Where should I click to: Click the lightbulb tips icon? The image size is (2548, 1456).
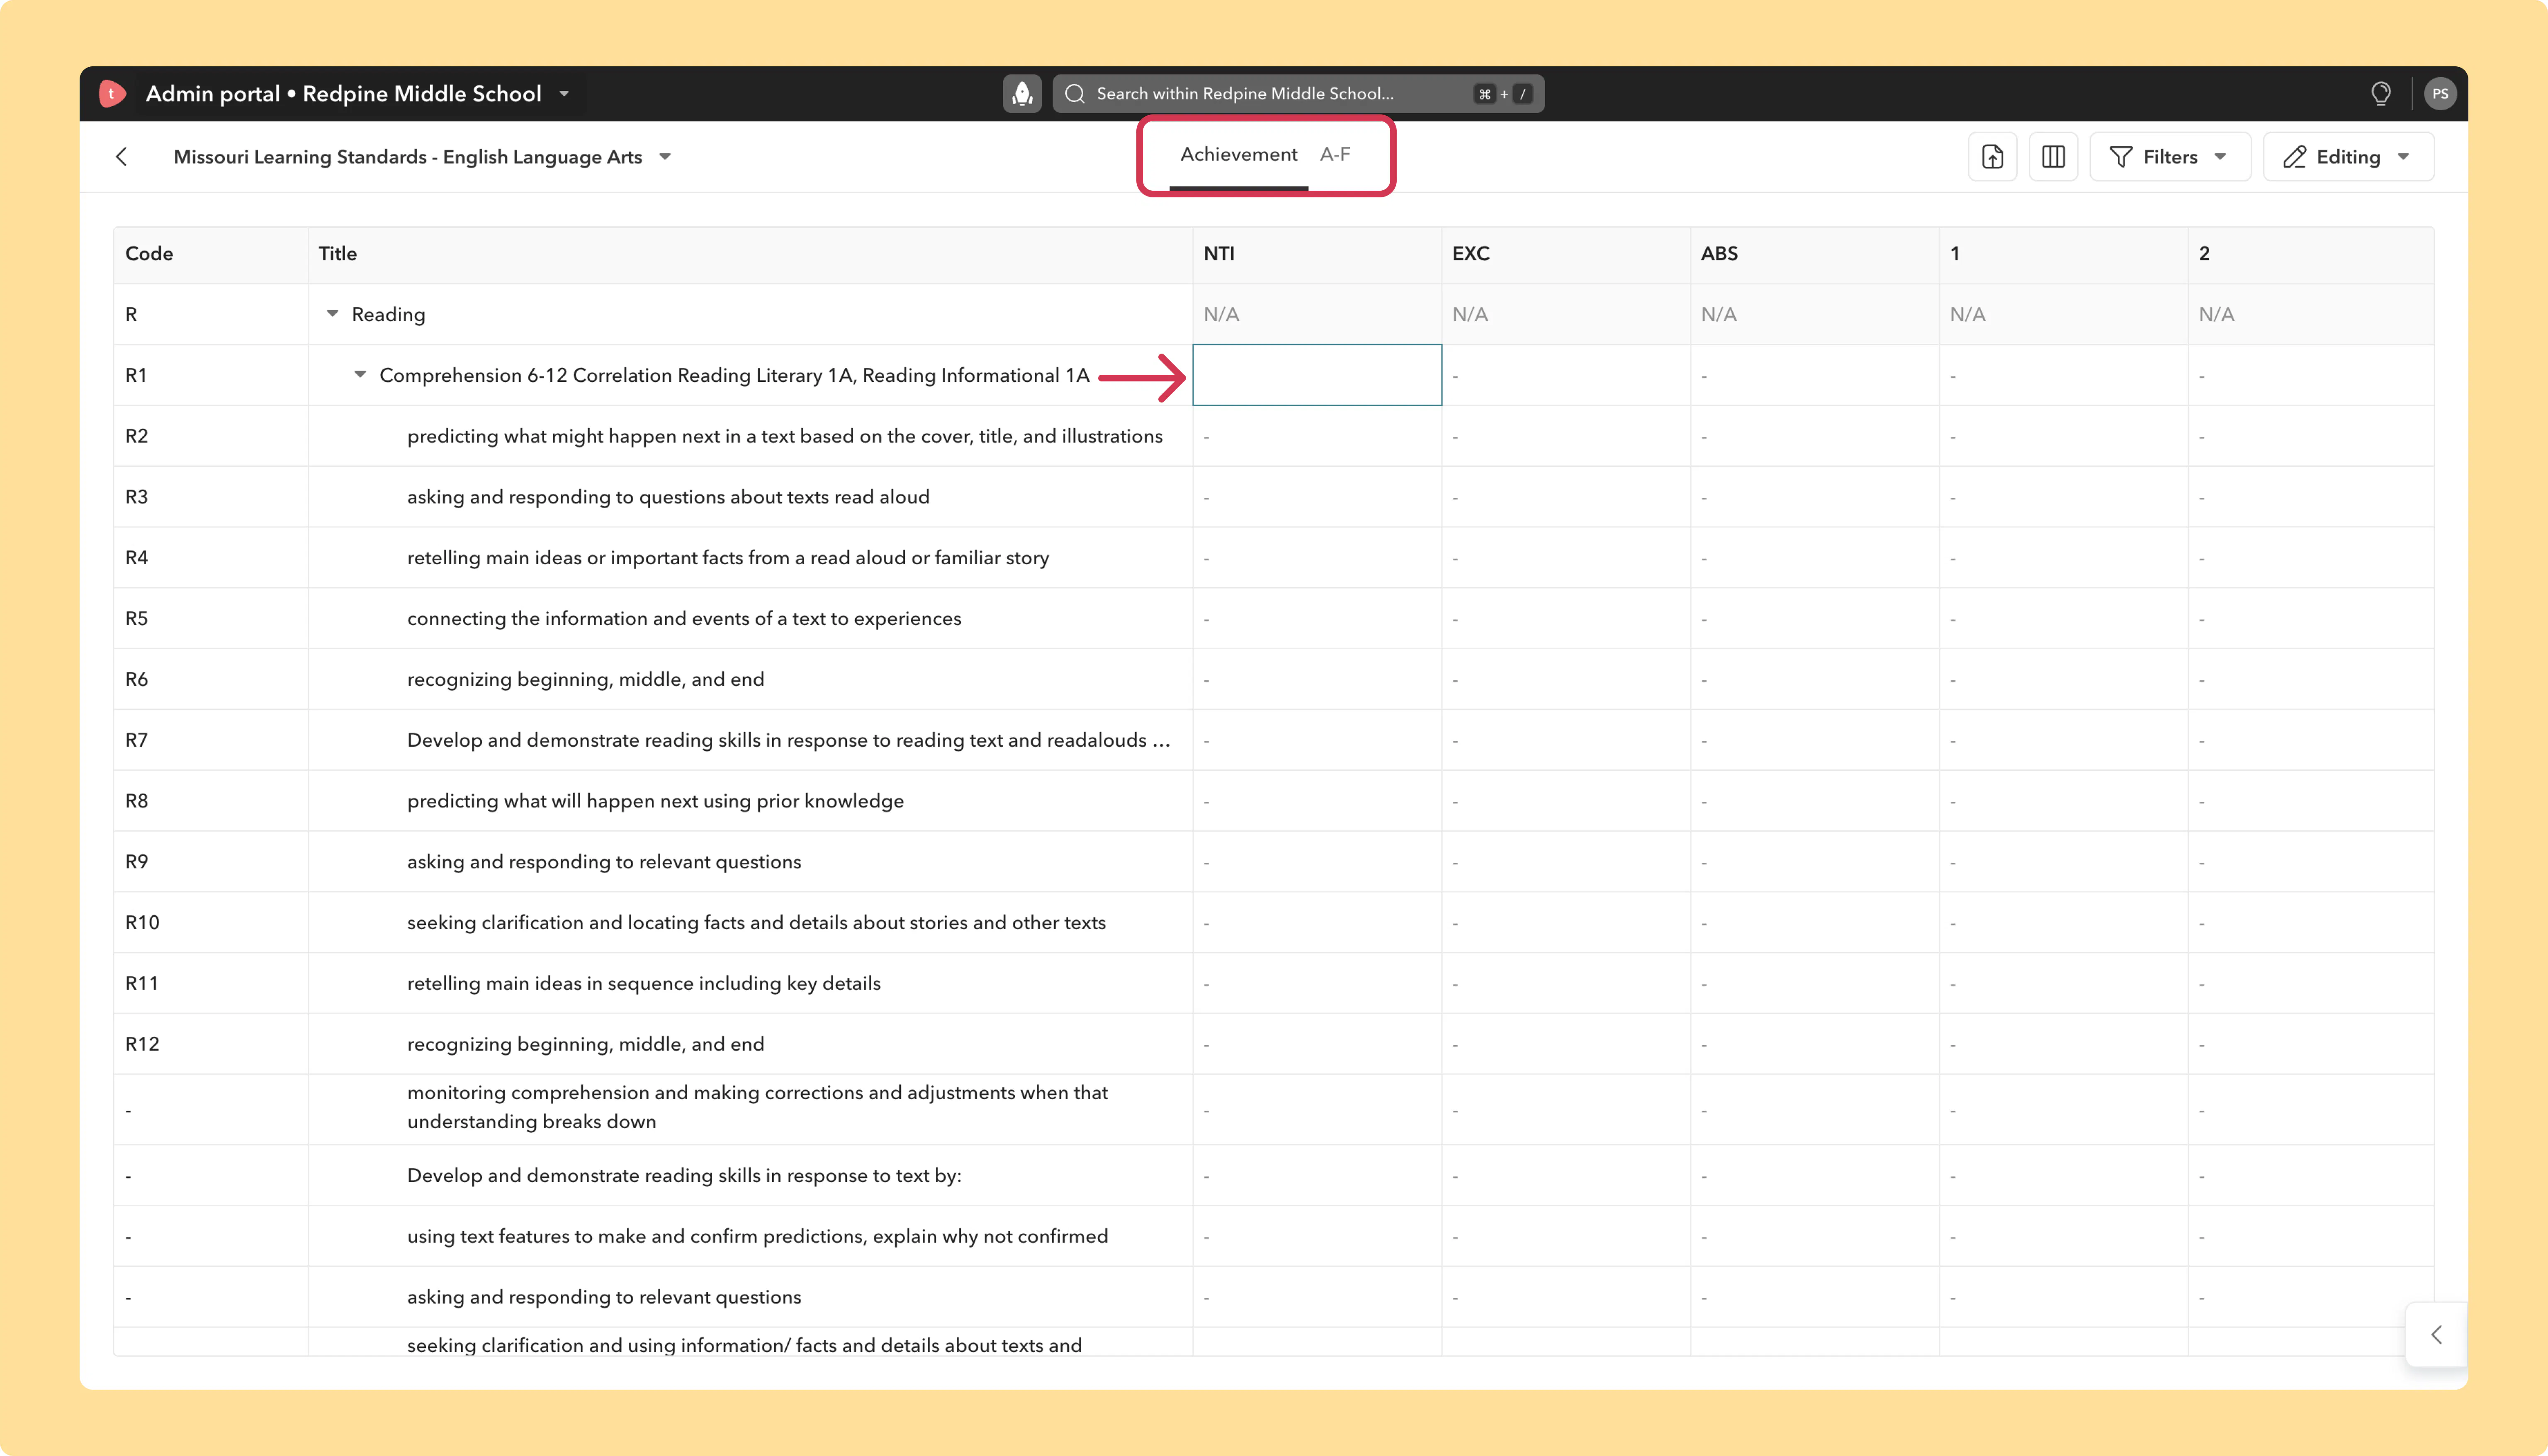2381,94
